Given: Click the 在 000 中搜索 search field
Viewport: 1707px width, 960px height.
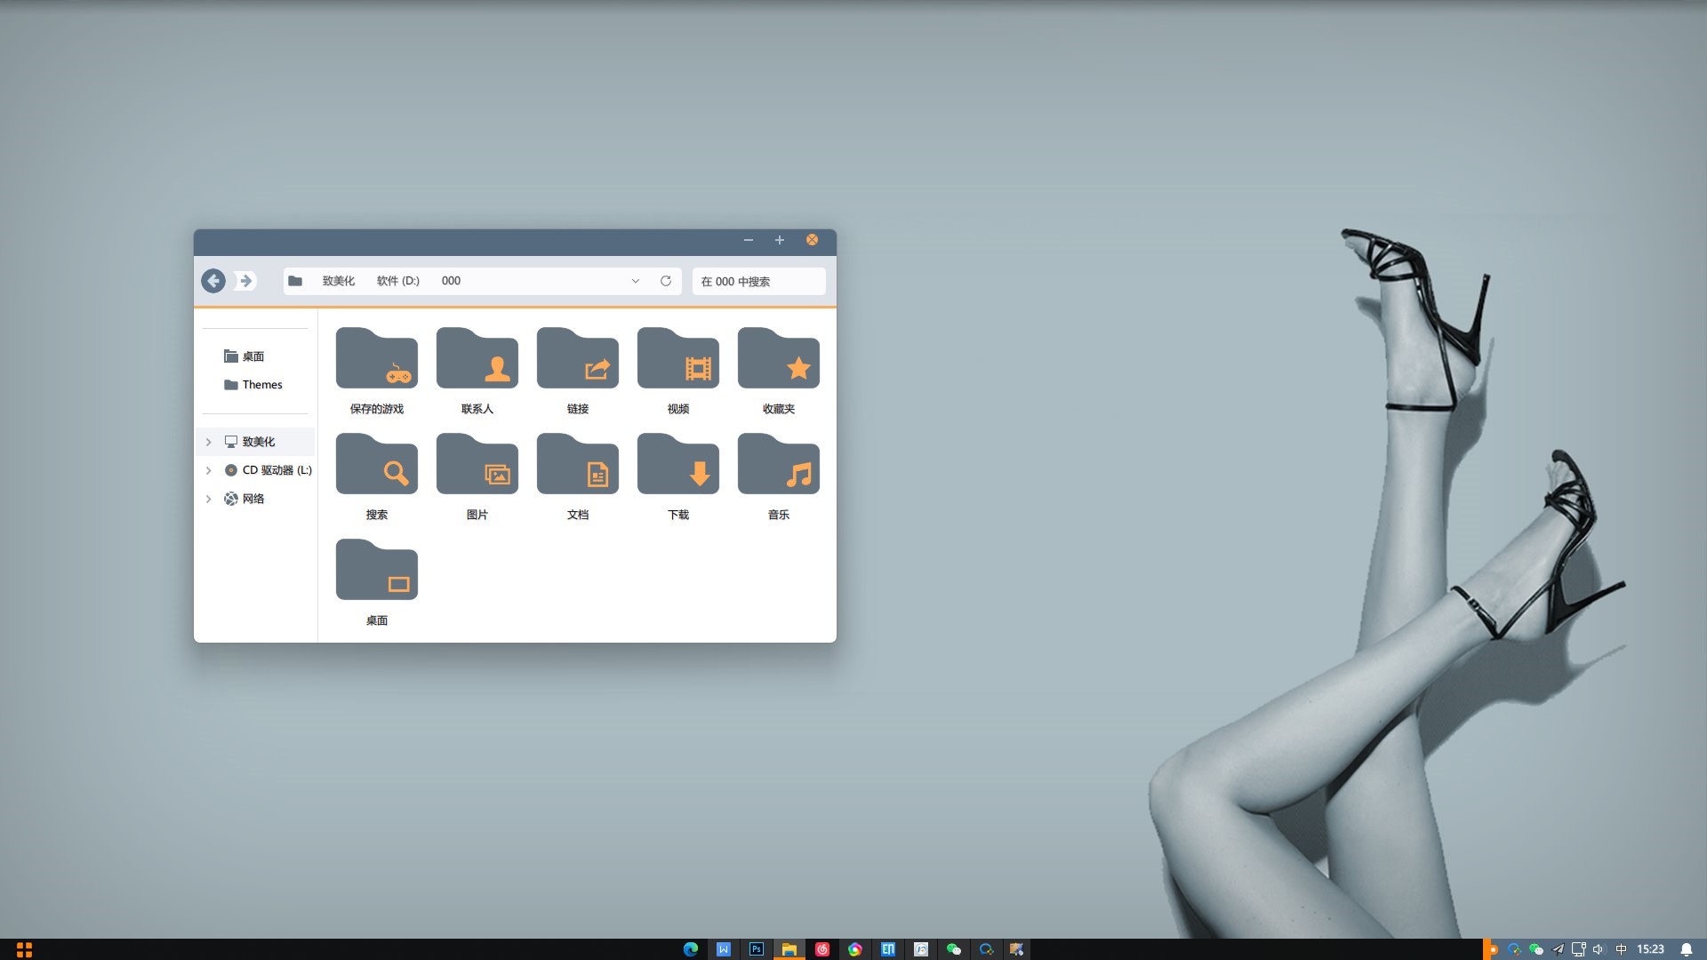Looking at the screenshot, I should pyautogui.click(x=757, y=282).
